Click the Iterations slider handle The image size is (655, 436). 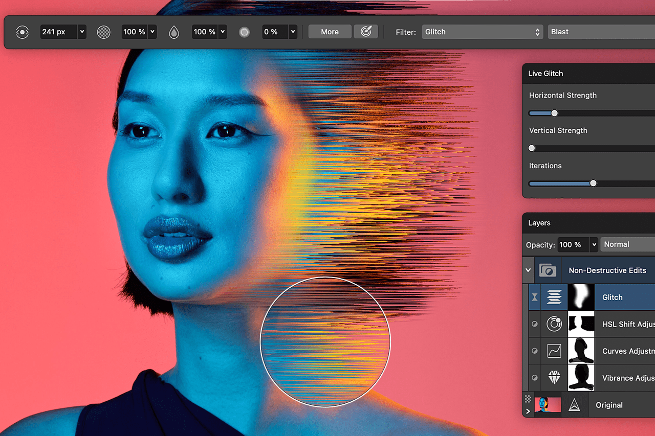tap(593, 183)
